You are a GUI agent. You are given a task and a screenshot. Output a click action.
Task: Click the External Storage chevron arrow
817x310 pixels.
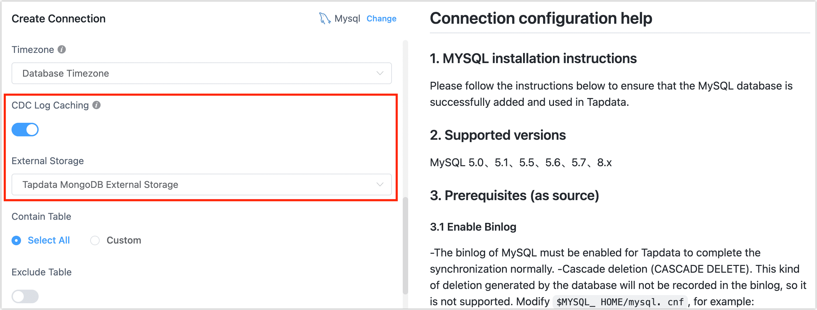click(380, 185)
